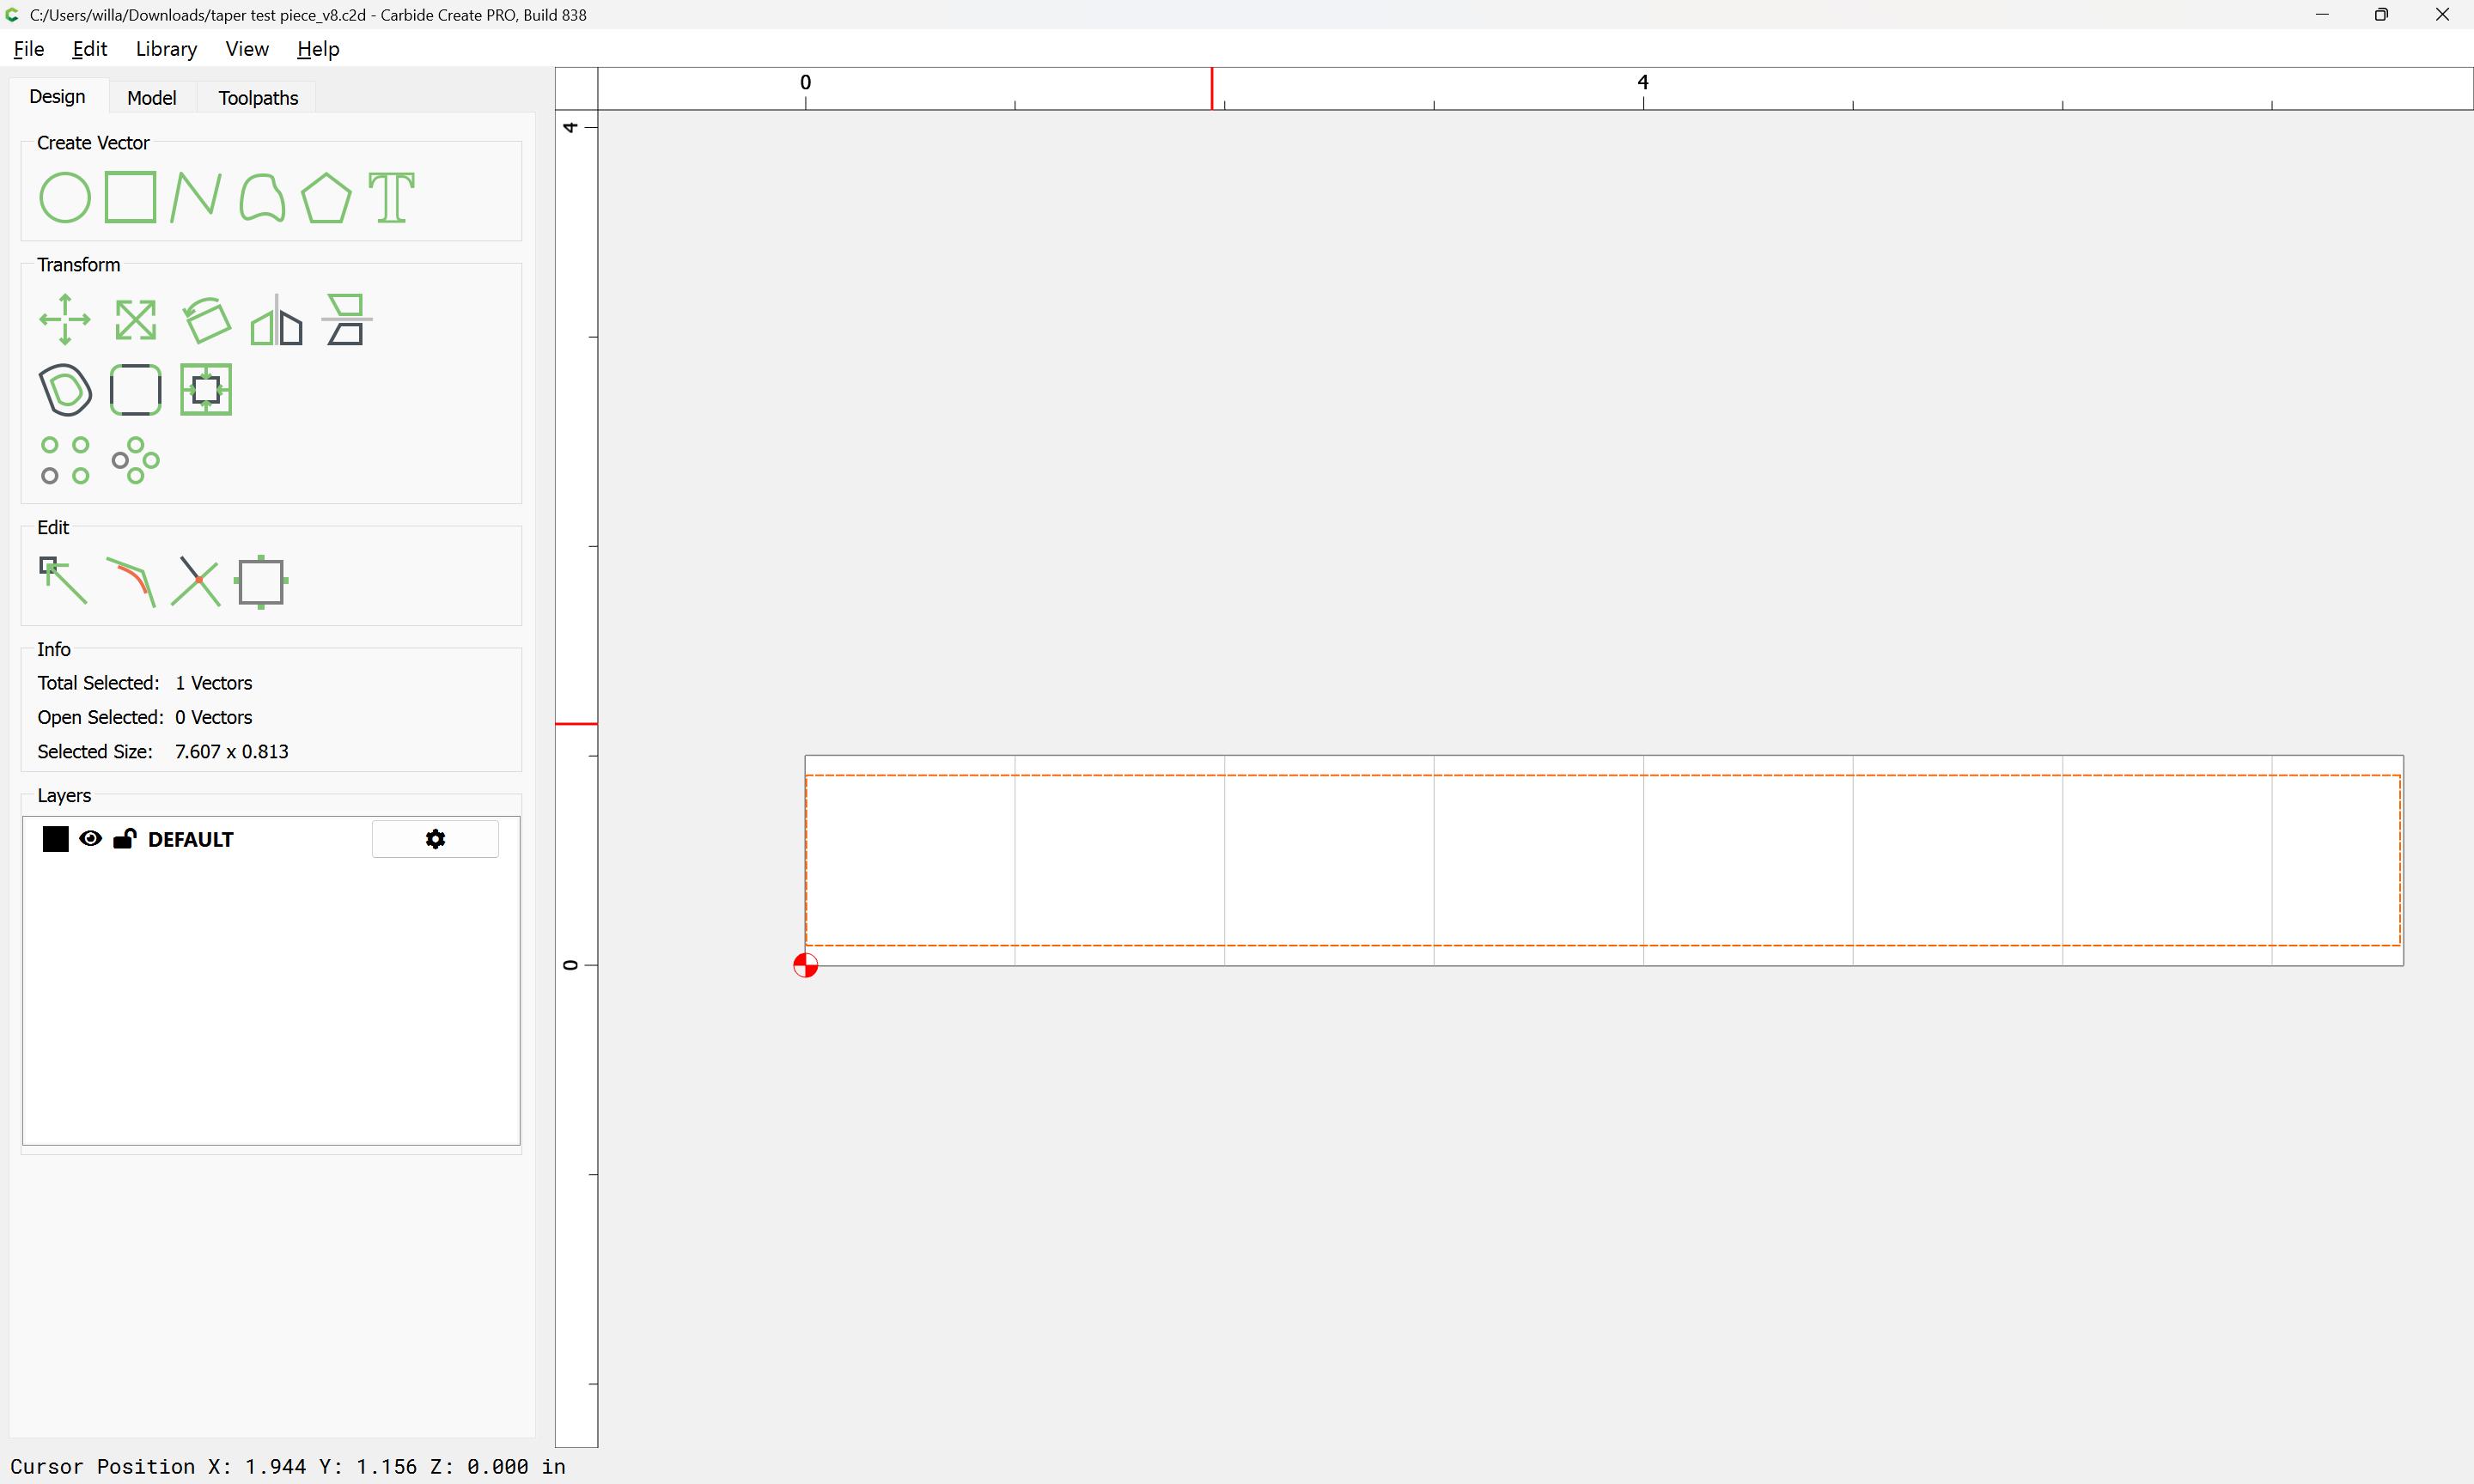Toggle visibility of DEFAULT layer
This screenshot has height=1484, width=2474.
click(x=90, y=839)
